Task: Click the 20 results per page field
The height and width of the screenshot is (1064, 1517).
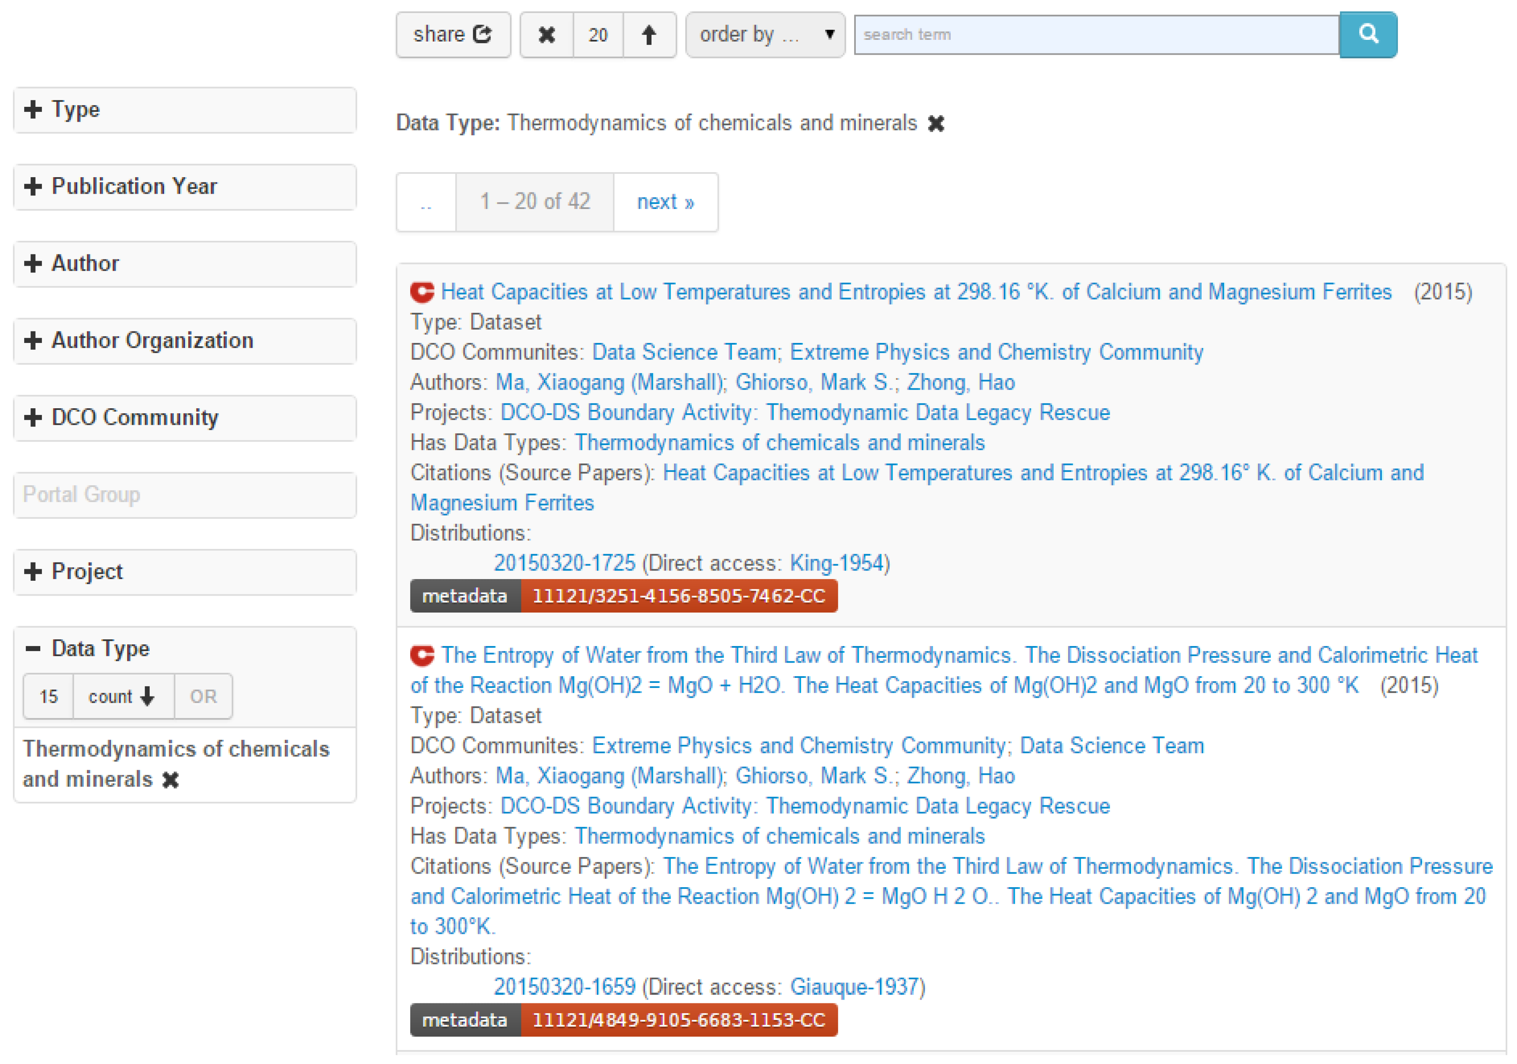Action: [x=597, y=34]
